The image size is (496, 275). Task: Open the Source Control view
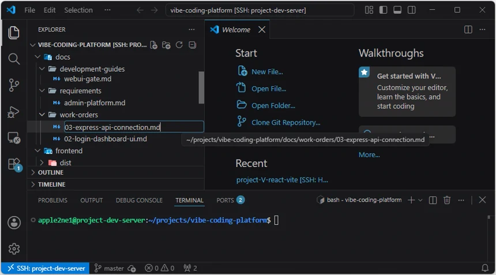pyautogui.click(x=14, y=86)
